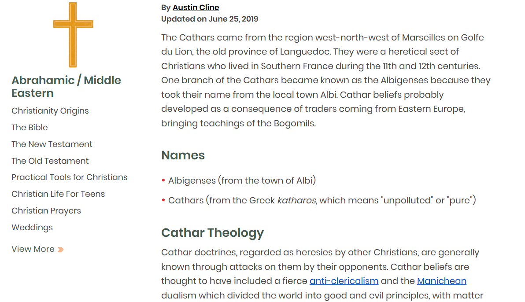Choose Practical Tools for Christians

[70, 177]
